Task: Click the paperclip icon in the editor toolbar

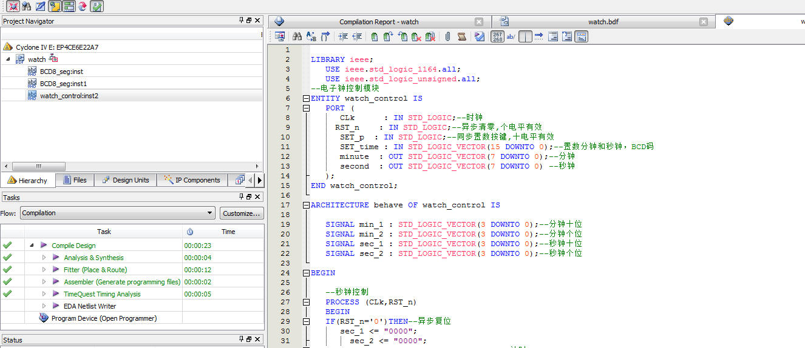Action: (x=447, y=37)
